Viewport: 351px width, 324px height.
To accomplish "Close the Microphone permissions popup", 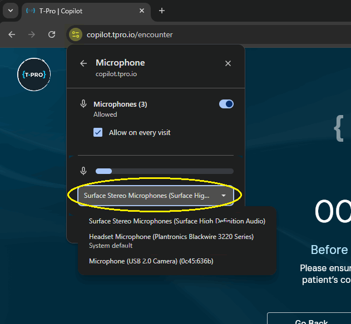I will pos(228,63).
